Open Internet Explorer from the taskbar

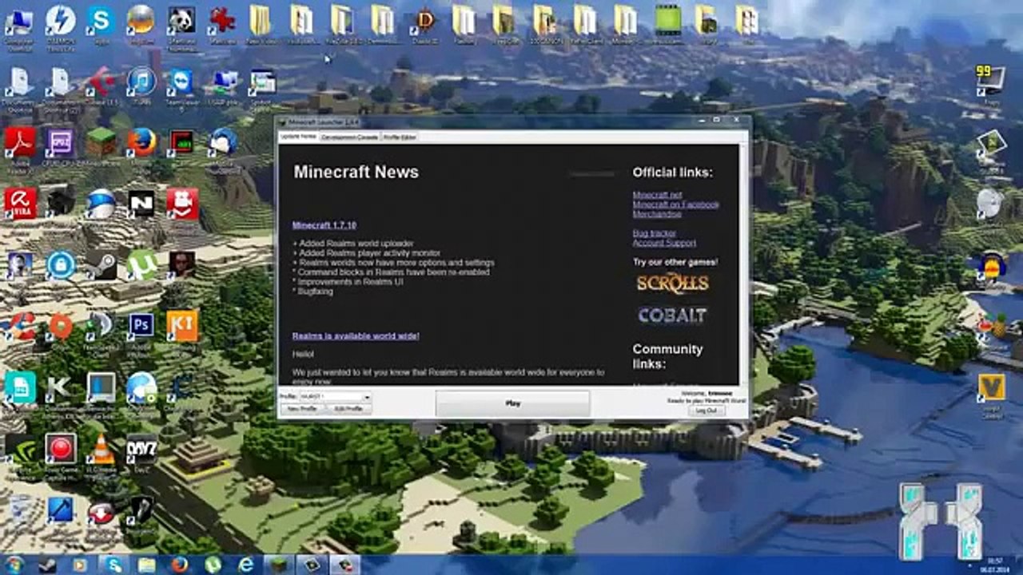pyautogui.click(x=245, y=565)
